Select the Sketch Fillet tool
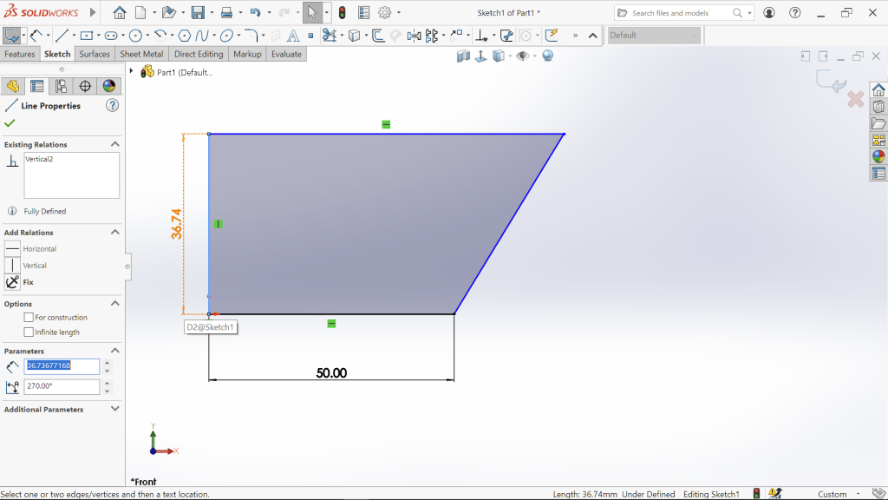This screenshot has width=888, height=500. click(x=251, y=36)
